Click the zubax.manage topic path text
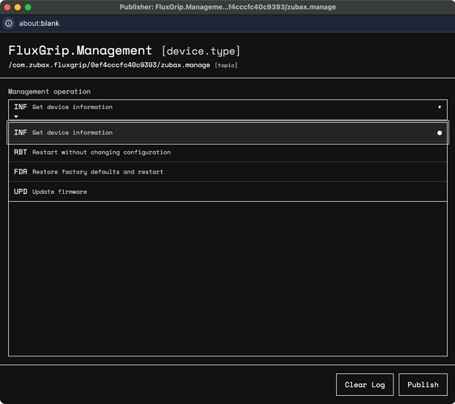 109,65
